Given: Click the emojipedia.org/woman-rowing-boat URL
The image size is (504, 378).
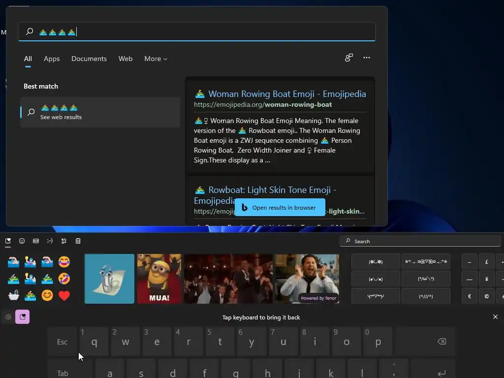Looking at the screenshot, I should (263, 104).
